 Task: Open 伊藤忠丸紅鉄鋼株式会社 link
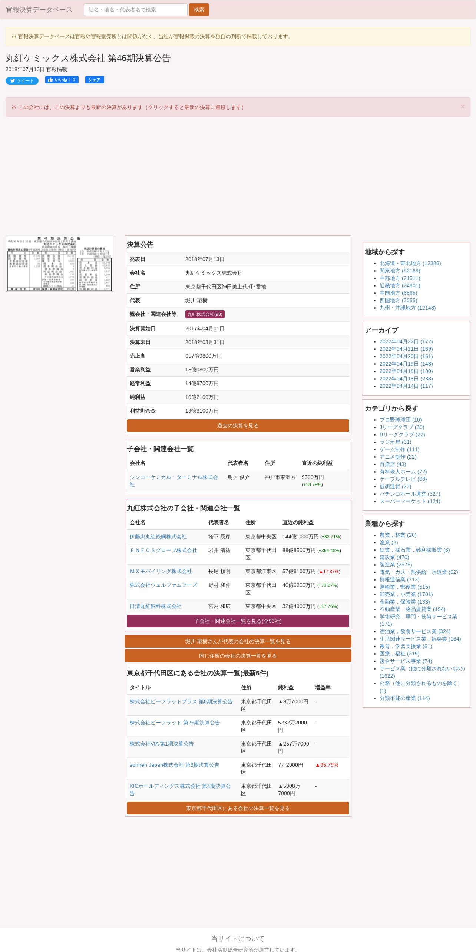tap(158, 536)
